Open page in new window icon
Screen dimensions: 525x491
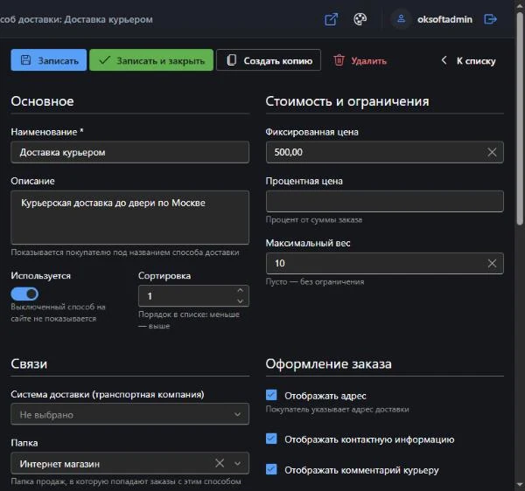pyautogui.click(x=331, y=19)
